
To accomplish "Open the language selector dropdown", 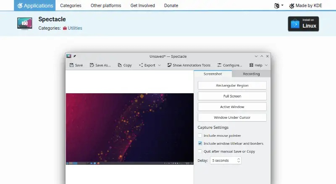I will [278, 6].
